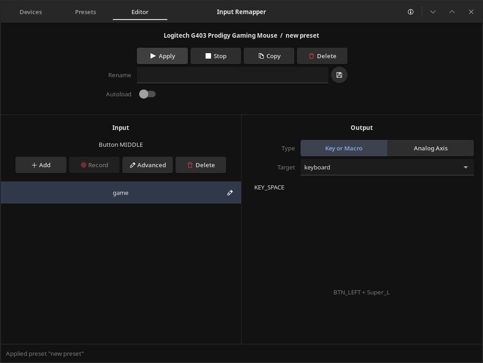Toggle the Autoload switch
This screenshot has width=483, height=363.
coord(147,94)
